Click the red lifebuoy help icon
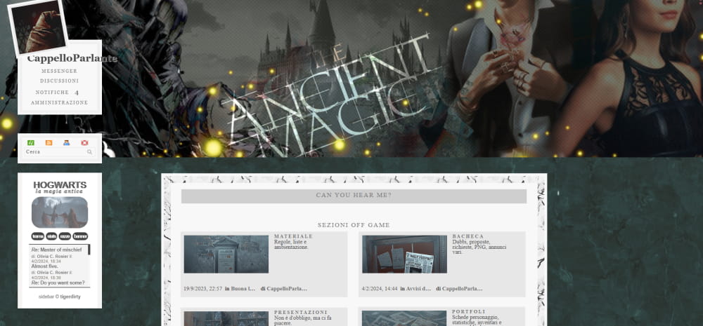The width and height of the screenshot is (703, 326). 84,142
